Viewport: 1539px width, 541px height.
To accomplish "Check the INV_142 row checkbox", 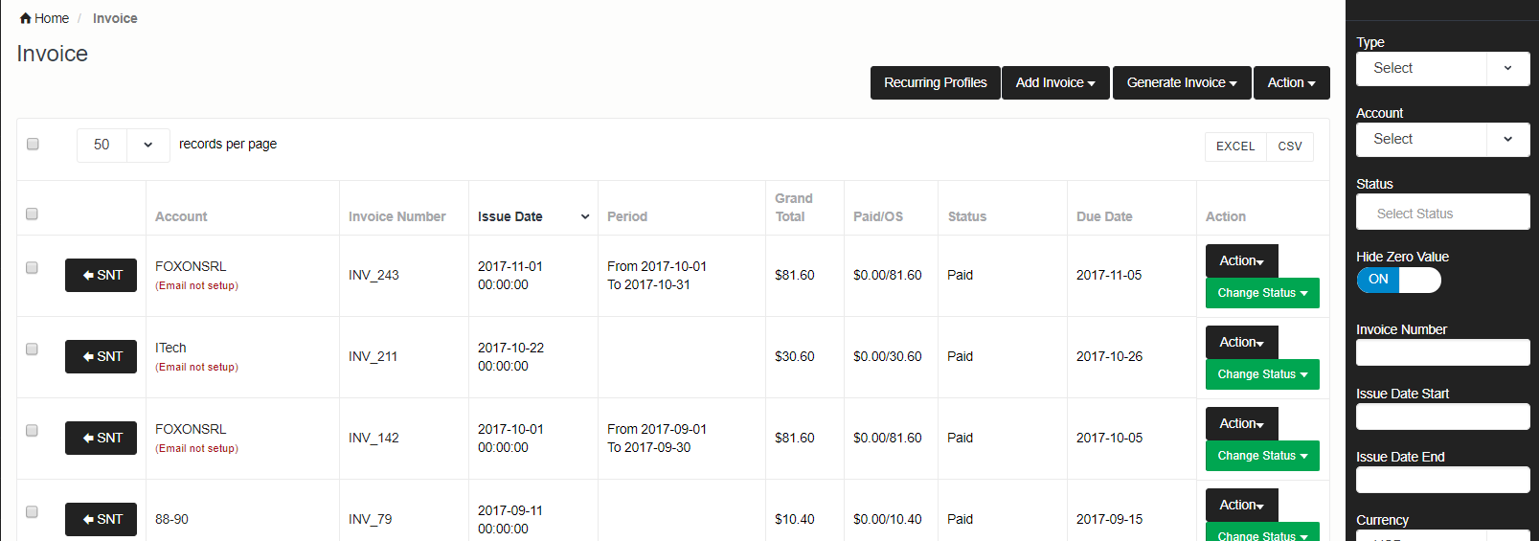I will point(32,430).
